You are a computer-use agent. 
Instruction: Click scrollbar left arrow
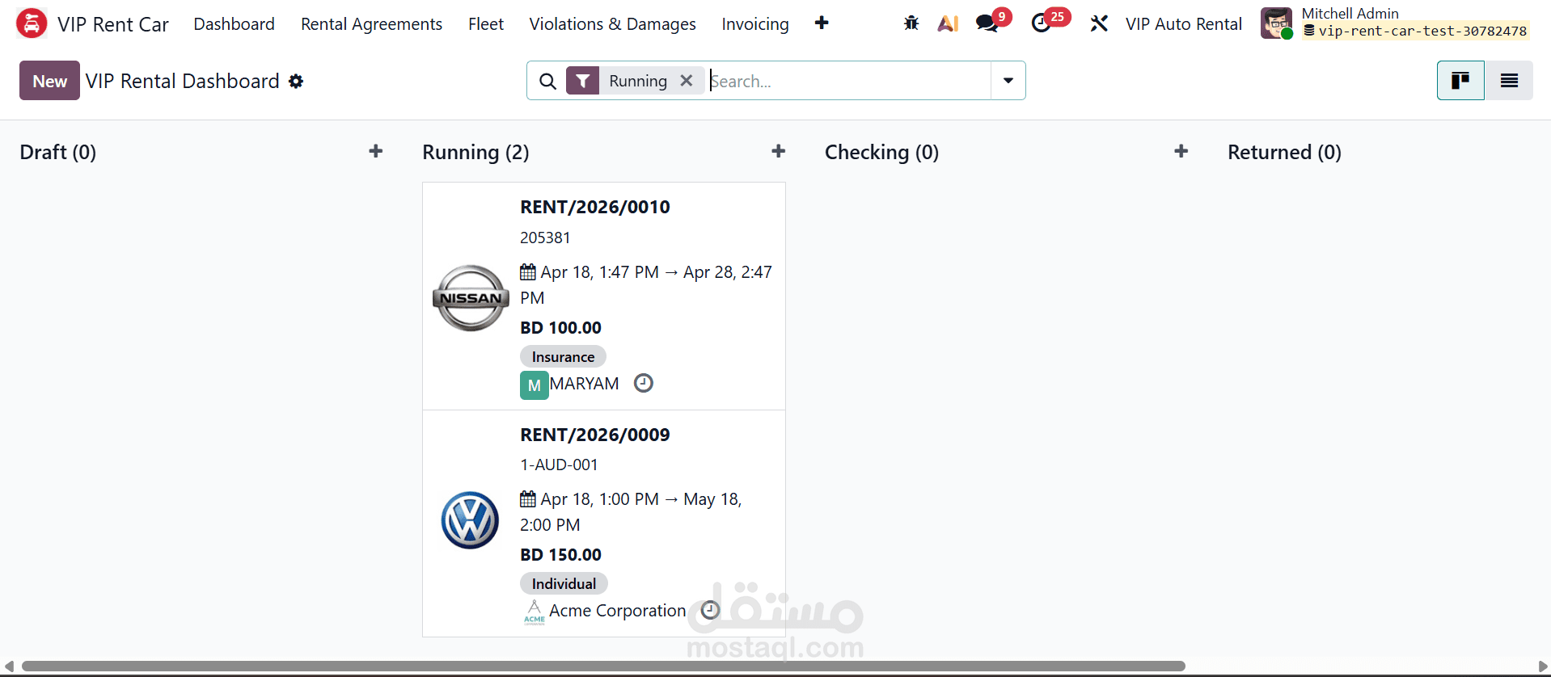pyautogui.click(x=9, y=666)
